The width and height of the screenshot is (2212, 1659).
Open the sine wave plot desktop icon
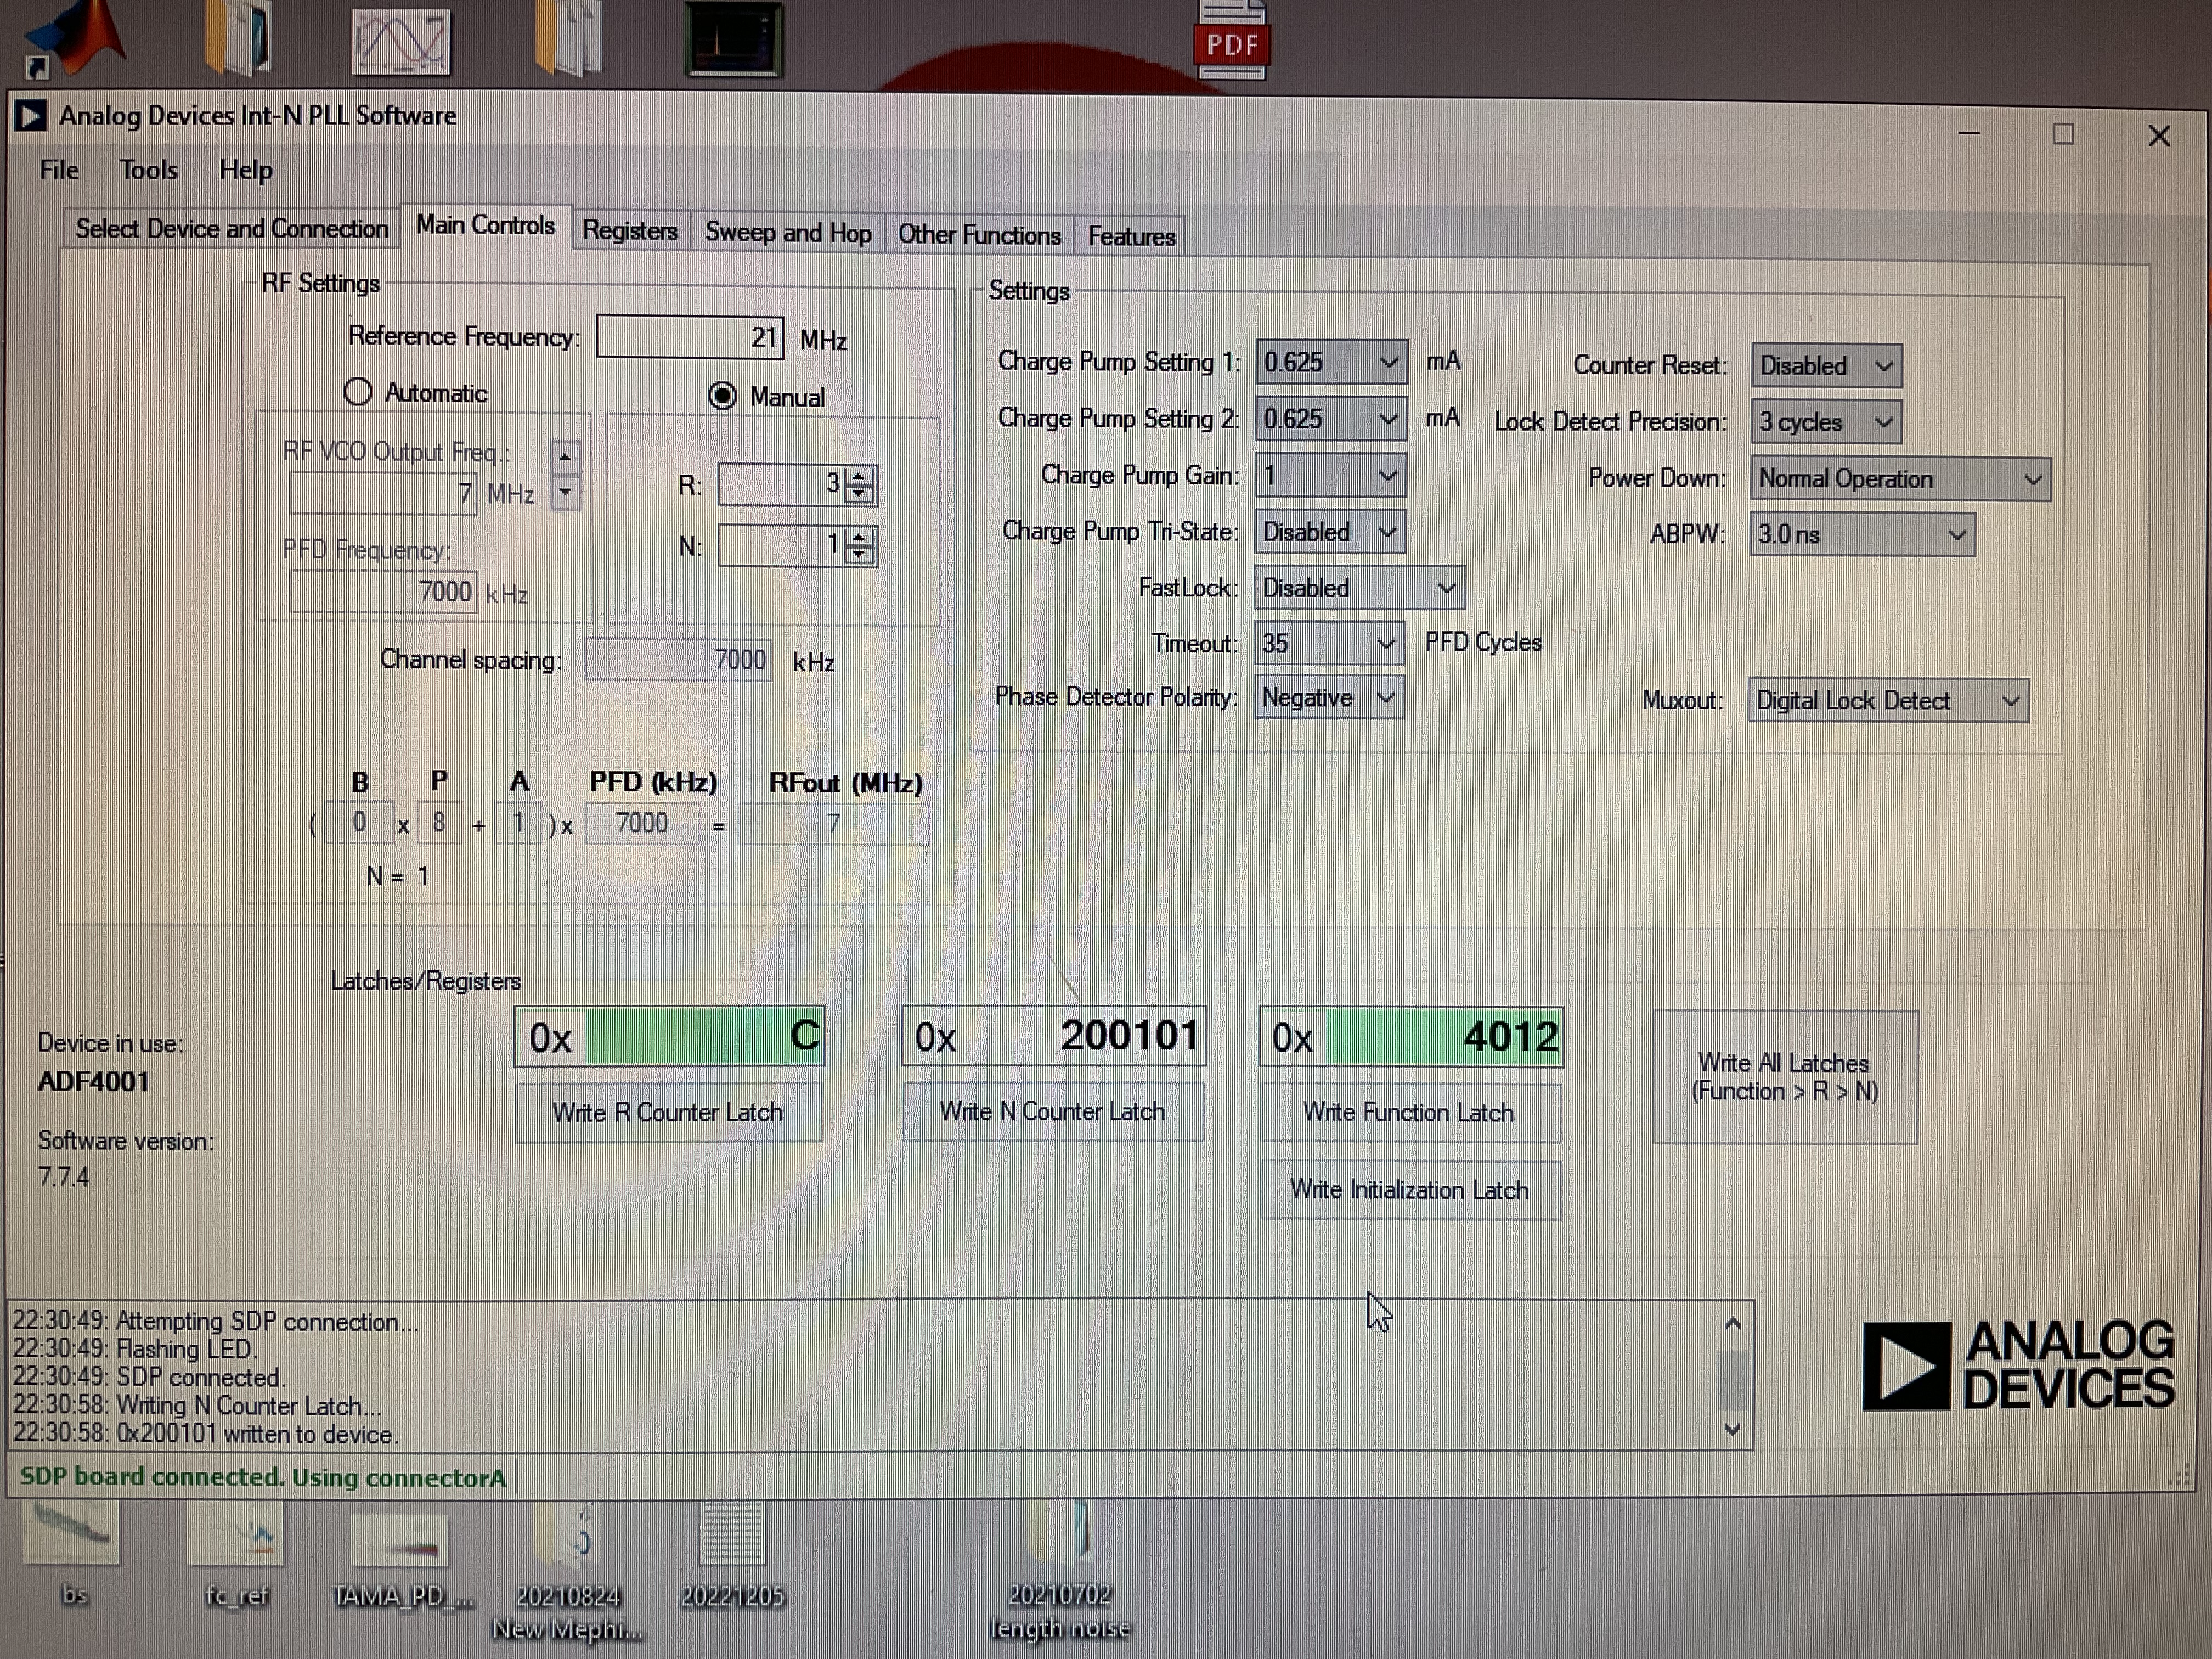pos(401,42)
